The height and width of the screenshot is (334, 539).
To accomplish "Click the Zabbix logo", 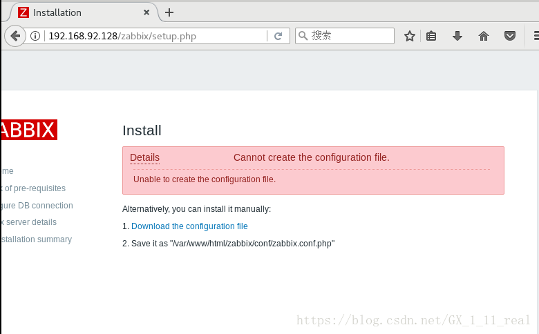I will pyautogui.click(x=29, y=130).
